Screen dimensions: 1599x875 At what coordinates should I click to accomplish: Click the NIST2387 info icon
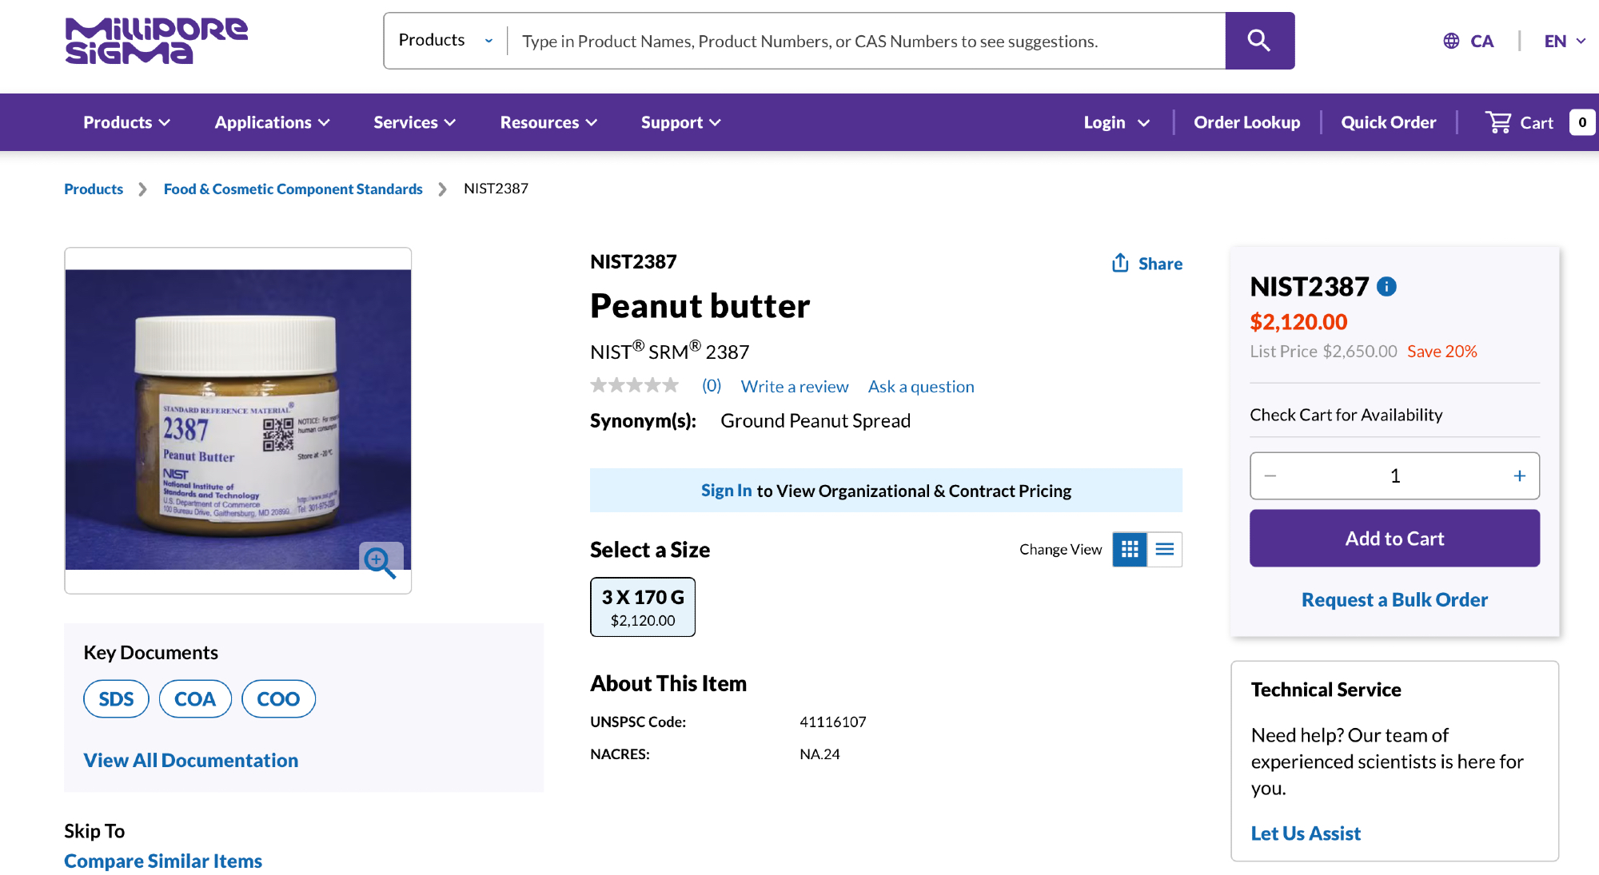click(1386, 286)
